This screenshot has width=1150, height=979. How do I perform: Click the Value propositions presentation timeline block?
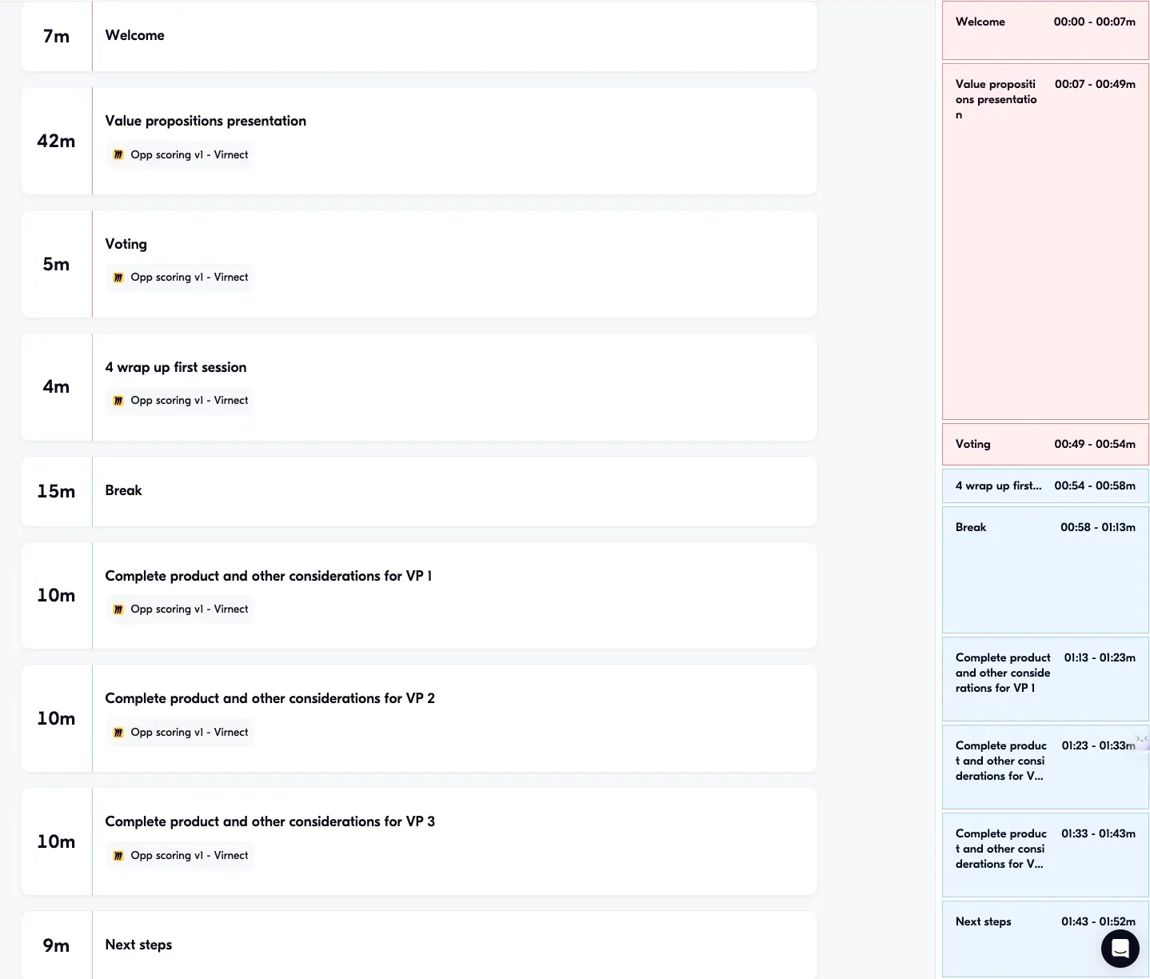(x=1044, y=240)
